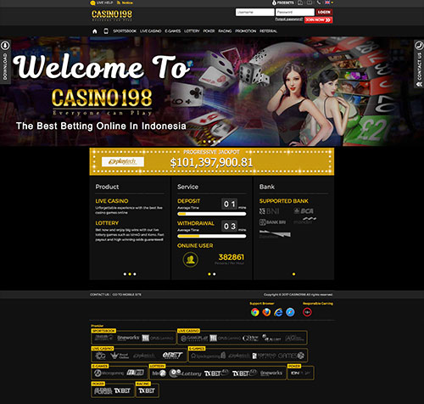Click the OBET logo in provider list

pyautogui.click(x=172, y=356)
